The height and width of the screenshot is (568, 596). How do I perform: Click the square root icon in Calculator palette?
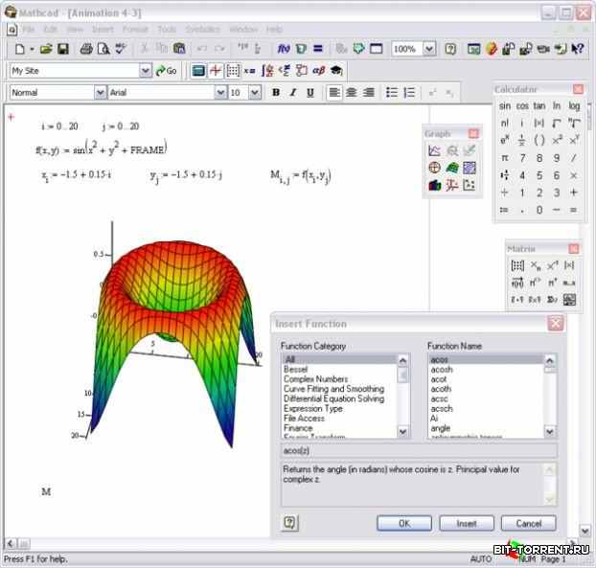(556, 124)
